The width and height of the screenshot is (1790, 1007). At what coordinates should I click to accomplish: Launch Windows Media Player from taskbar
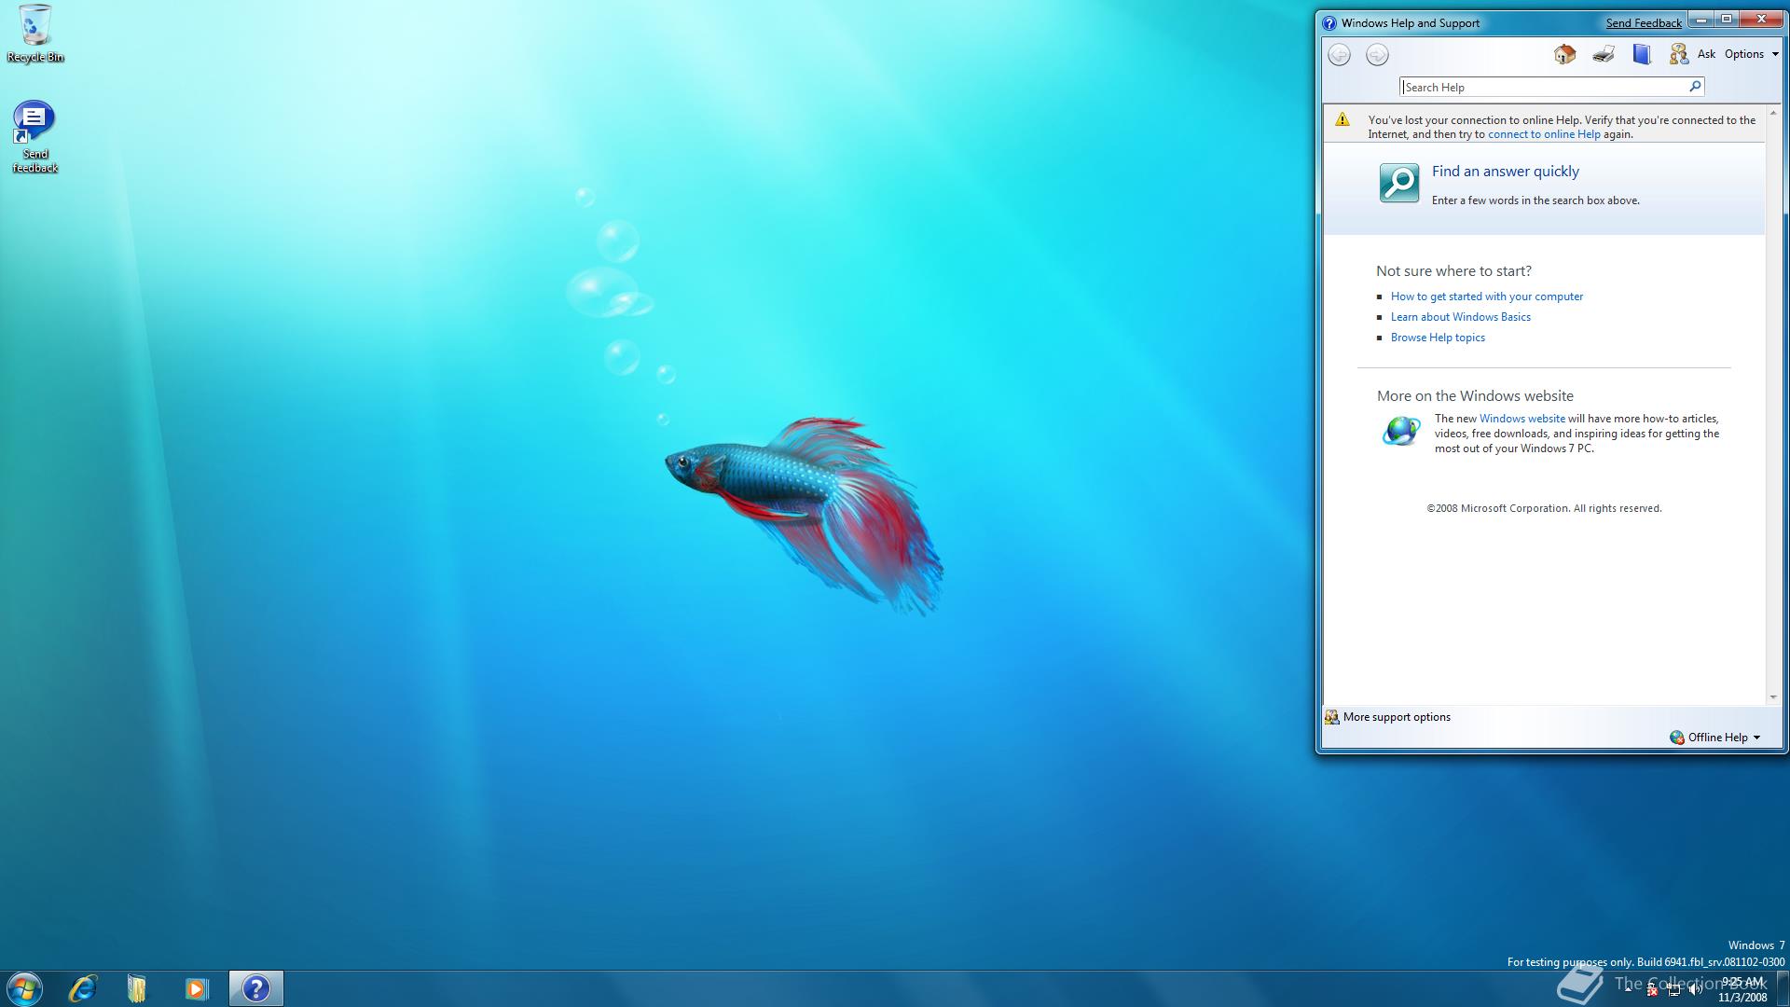coord(196,988)
